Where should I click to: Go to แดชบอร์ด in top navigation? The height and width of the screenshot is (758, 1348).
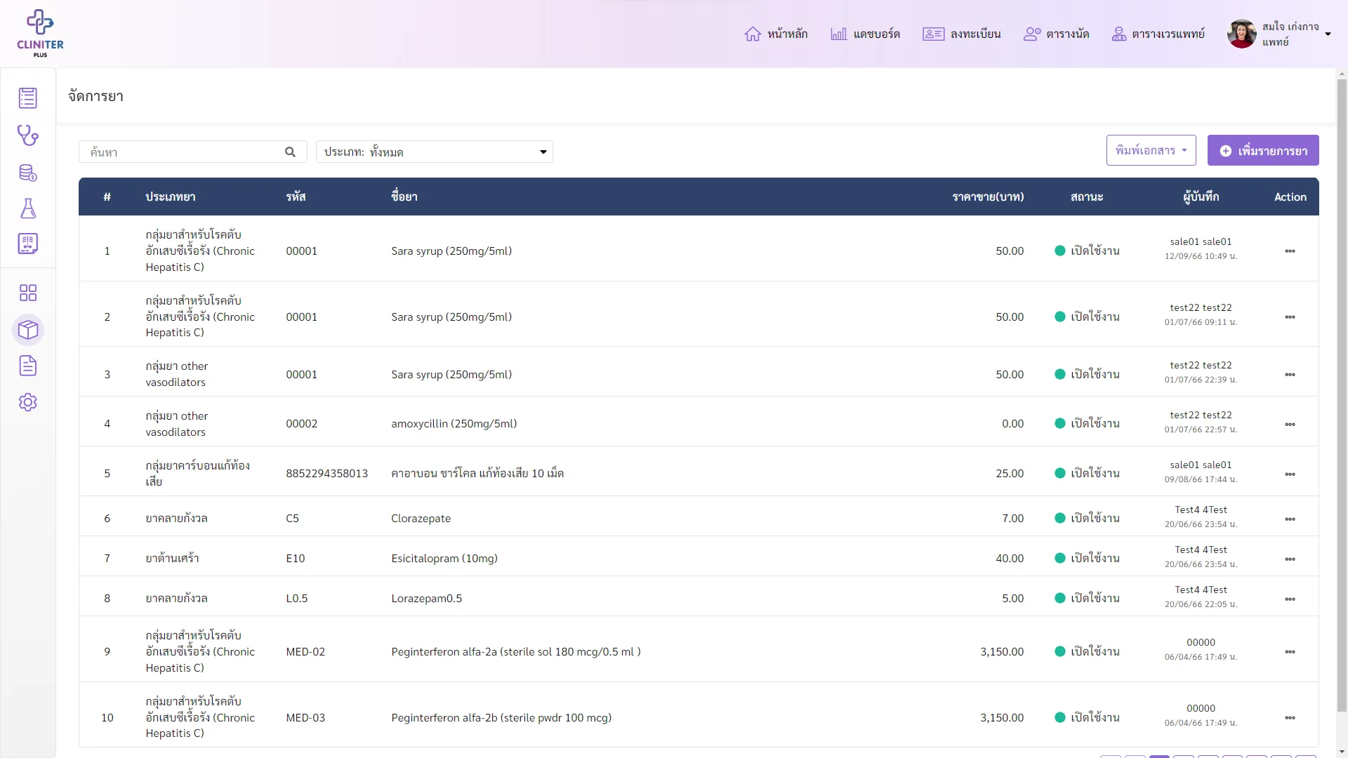click(x=865, y=34)
